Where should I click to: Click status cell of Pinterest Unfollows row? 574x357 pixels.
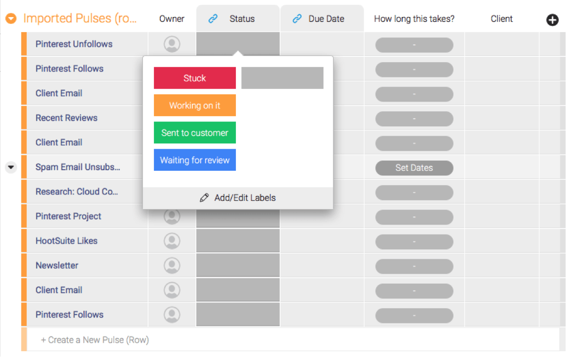click(238, 44)
